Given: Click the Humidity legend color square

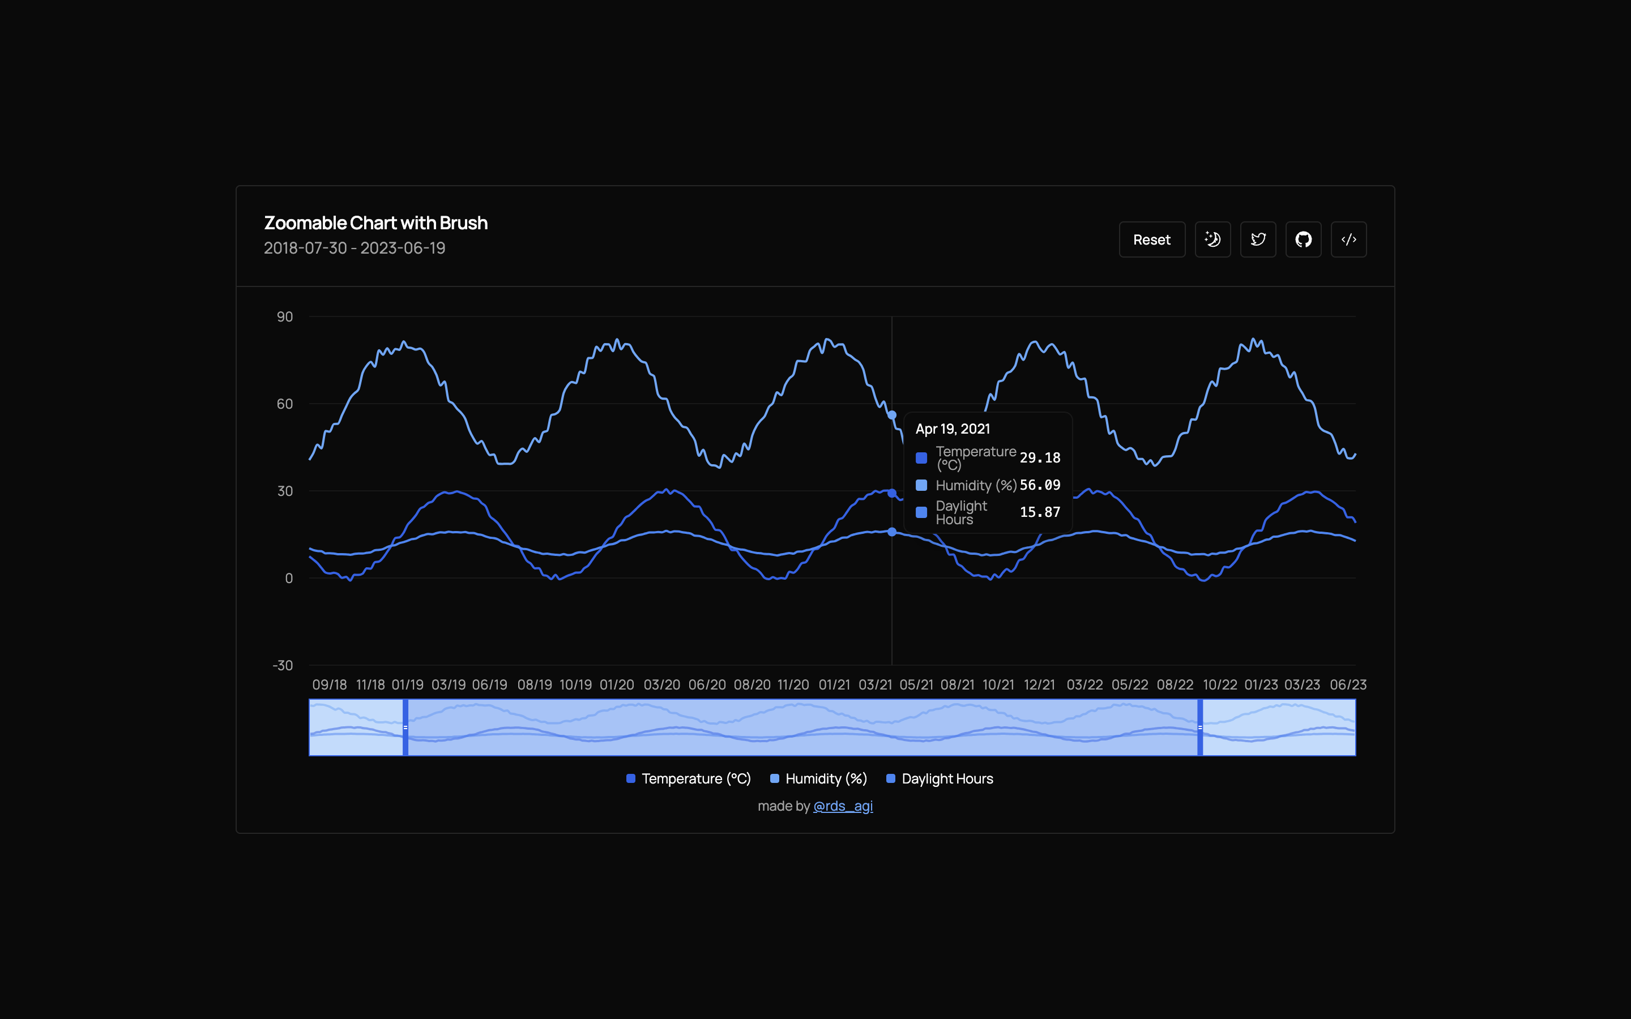Looking at the screenshot, I should pos(774,778).
